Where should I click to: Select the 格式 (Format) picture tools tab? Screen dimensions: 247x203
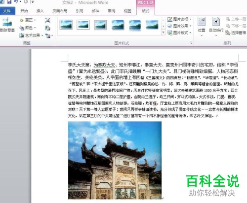pyautogui.click(x=146, y=11)
